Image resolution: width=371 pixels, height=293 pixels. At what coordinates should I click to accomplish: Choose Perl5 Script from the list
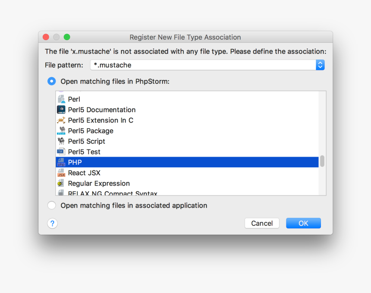tap(87, 141)
